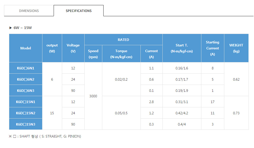Click the K6D□15N1 model cell

26,102
